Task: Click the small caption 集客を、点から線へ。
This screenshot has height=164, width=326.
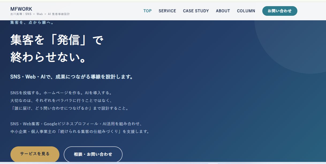Action: point(32,23)
